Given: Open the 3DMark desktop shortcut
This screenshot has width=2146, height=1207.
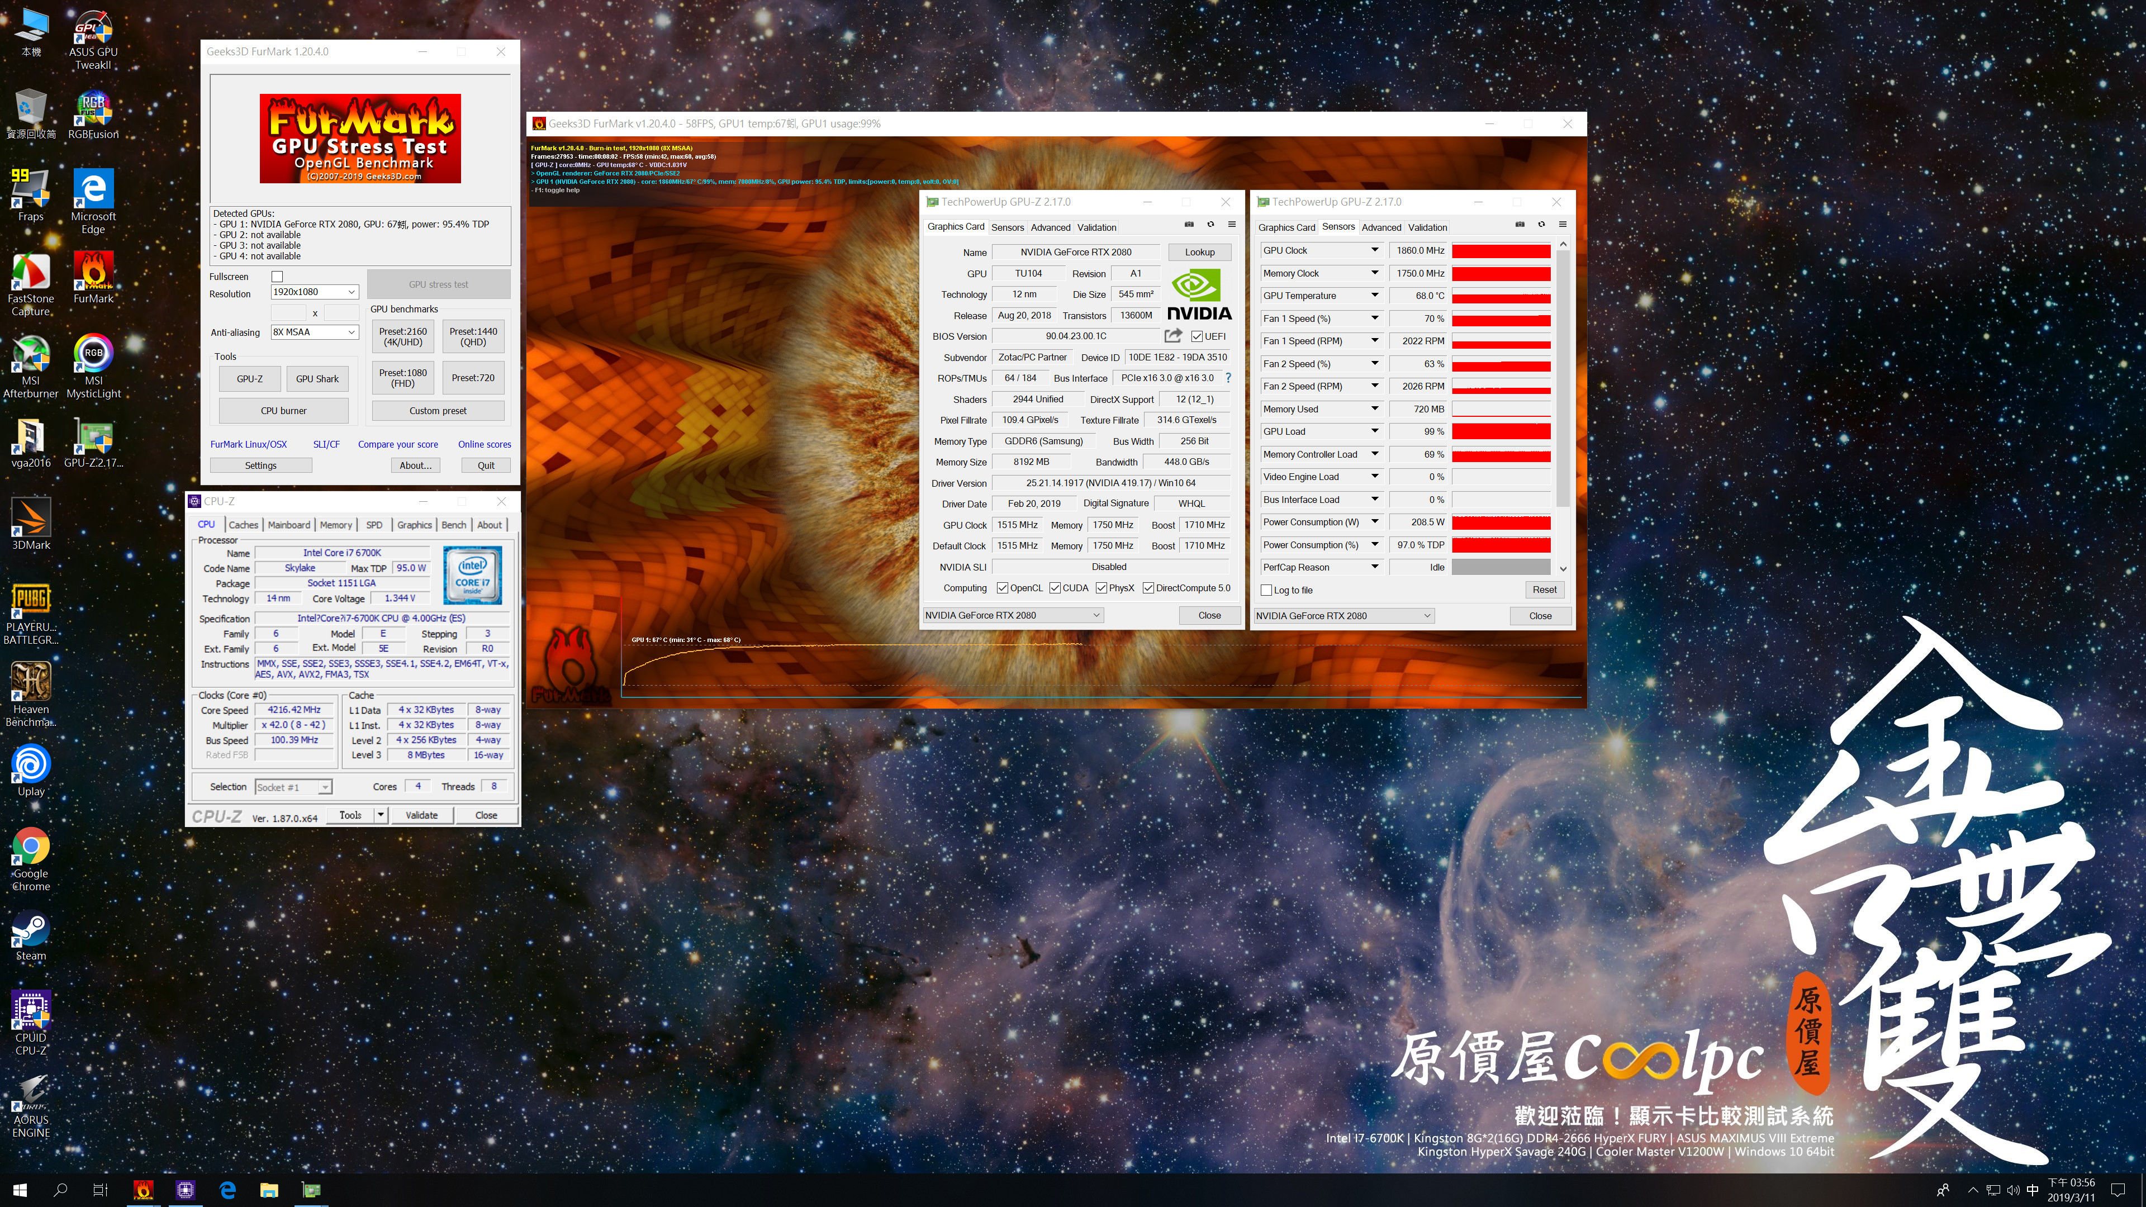Looking at the screenshot, I should (x=31, y=525).
